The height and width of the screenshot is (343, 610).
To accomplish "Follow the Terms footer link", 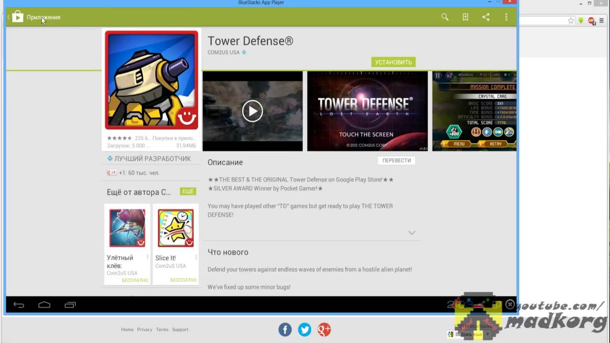I will 162,330.
